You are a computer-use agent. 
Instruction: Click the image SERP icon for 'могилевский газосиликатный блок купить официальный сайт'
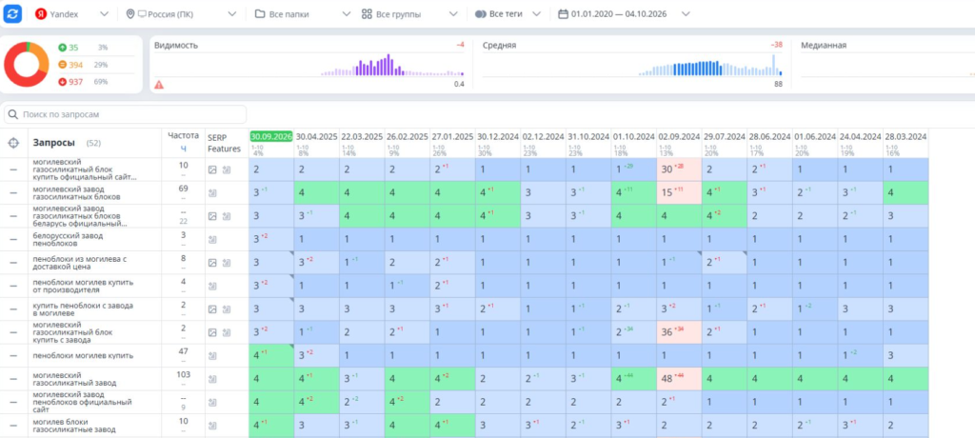tap(212, 169)
